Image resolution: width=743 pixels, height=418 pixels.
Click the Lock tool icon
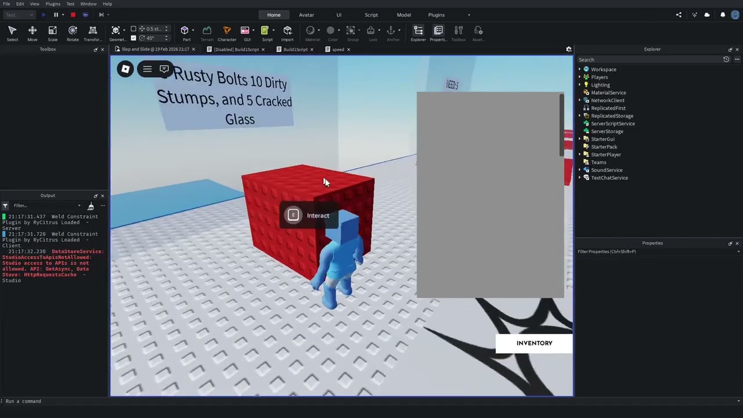coord(370,30)
